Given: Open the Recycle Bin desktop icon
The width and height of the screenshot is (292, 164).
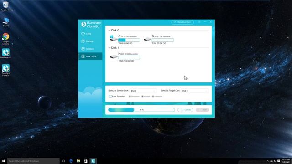Looking at the screenshot, I should pyautogui.click(x=6, y=6).
